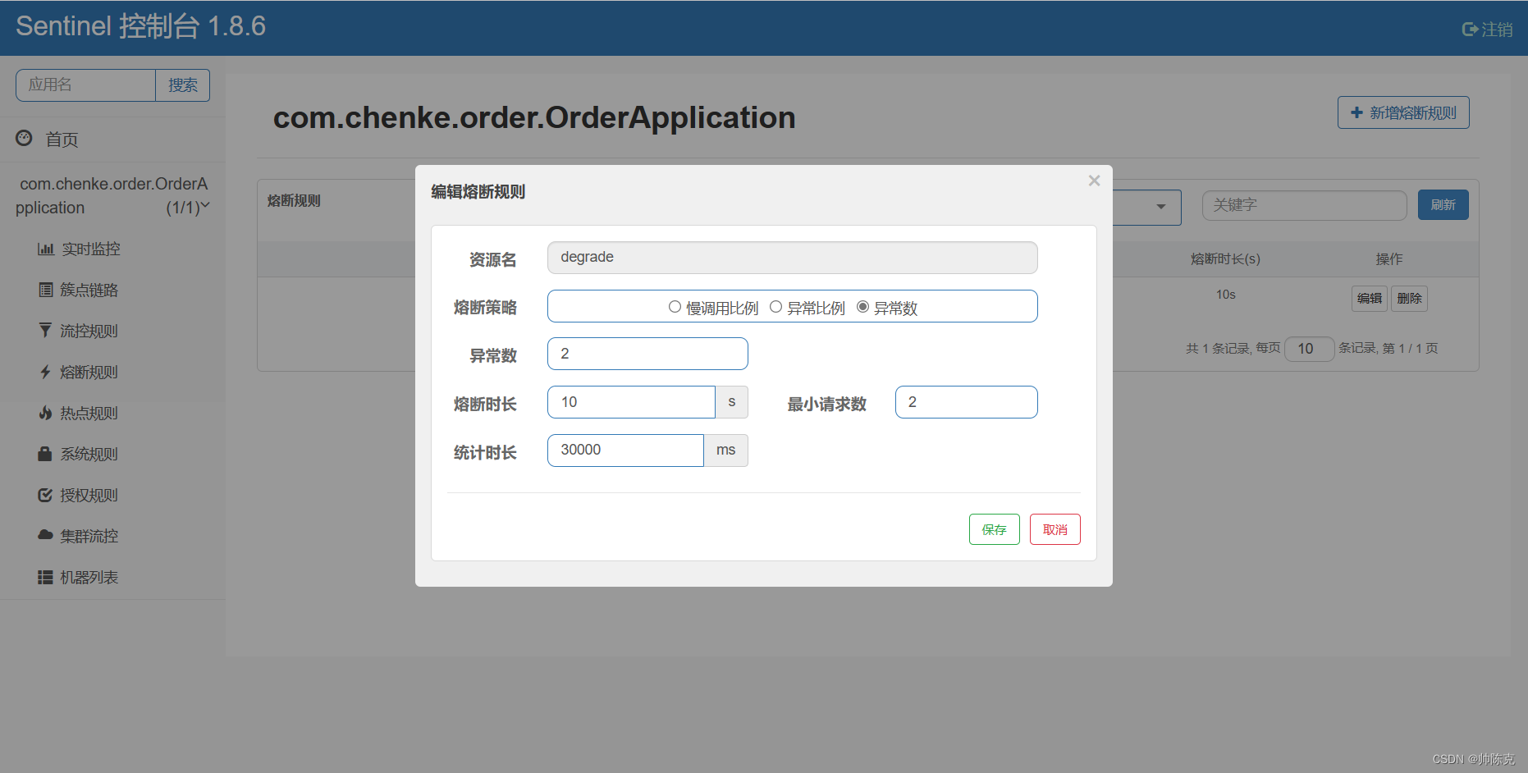1528x773 pixels.
Task: Click the 10s cell under 熔断时长(s)
Action: 1226,295
